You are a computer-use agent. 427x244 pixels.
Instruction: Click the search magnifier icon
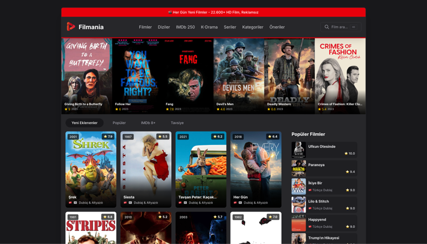pos(327,27)
